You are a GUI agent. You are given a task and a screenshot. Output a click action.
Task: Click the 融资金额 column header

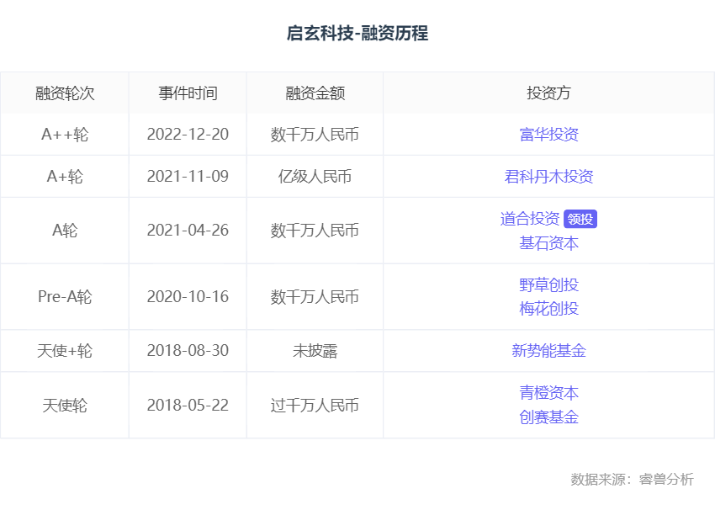click(x=315, y=93)
